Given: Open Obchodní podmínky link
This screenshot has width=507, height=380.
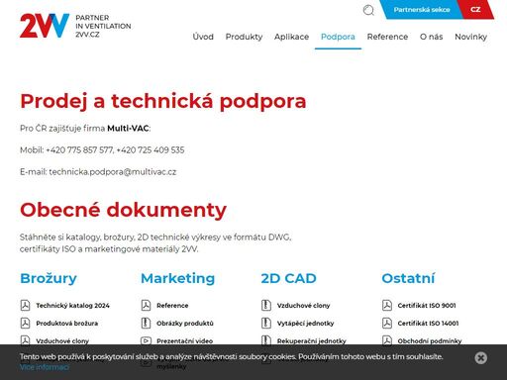Looking at the screenshot, I should coord(430,340).
